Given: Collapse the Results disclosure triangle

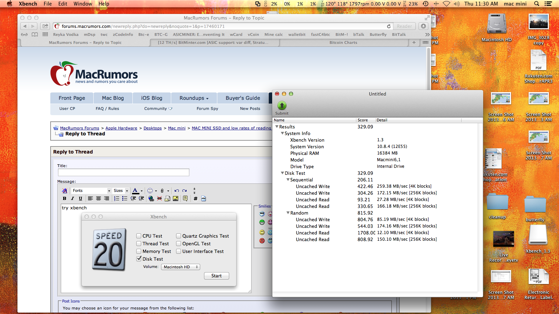Looking at the screenshot, I should (x=277, y=127).
